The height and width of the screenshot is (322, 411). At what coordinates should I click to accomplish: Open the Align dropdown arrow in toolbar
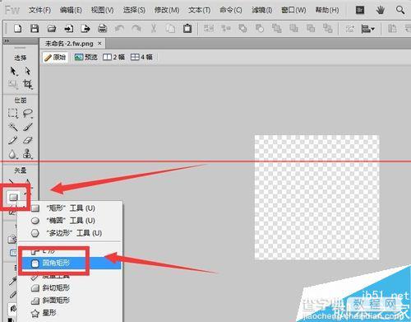(373, 29)
